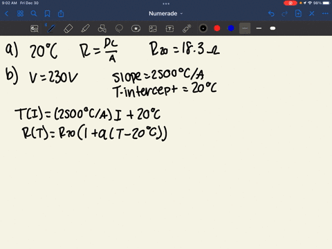Viewport: 332px width, 249px height.
Task: Select the thickest stroke width
Action: coord(273,28)
